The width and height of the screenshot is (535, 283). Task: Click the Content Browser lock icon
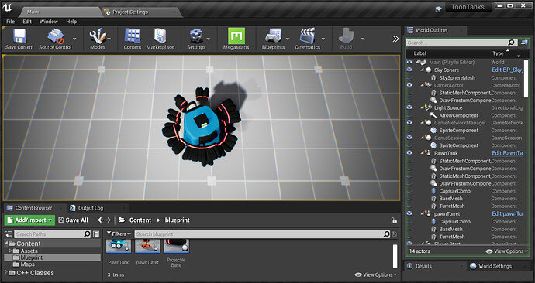pyautogui.click(x=394, y=220)
